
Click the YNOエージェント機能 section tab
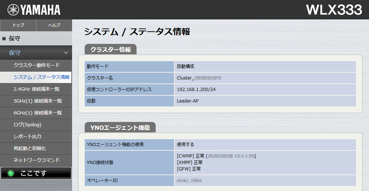click(x=120, y=127)
